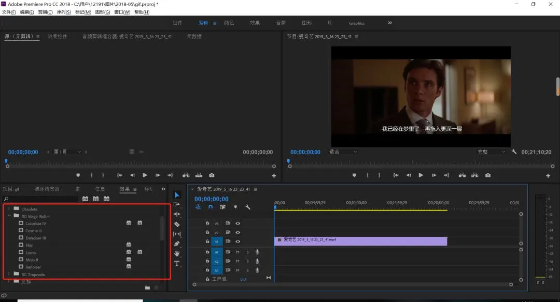Toggle timeline snap magnet icon

[211, 207]
